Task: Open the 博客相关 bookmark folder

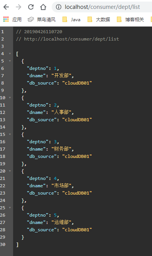Action: 130,20
